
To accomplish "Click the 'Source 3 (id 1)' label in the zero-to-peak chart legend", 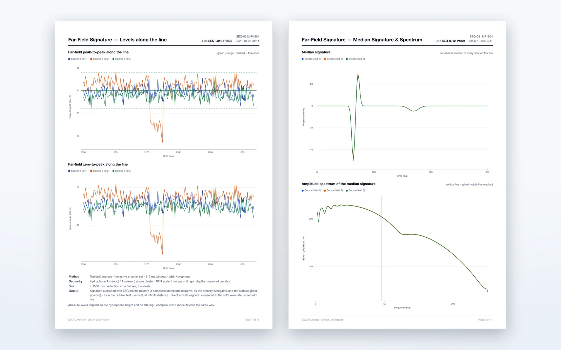I will click(x=79, y=171).
